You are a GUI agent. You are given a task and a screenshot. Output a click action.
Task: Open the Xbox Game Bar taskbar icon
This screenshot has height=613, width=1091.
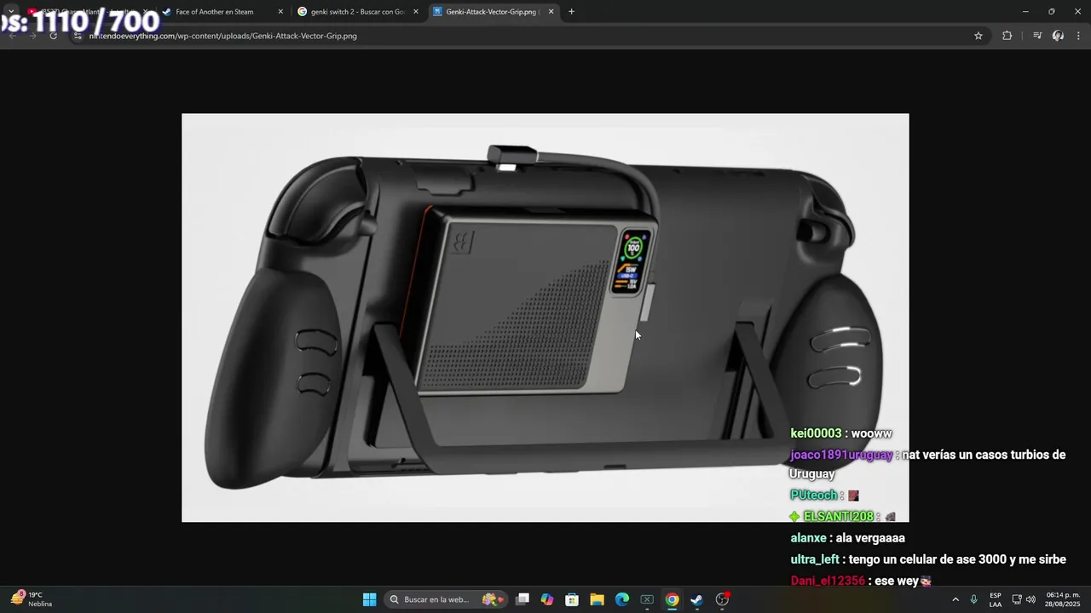647,599
